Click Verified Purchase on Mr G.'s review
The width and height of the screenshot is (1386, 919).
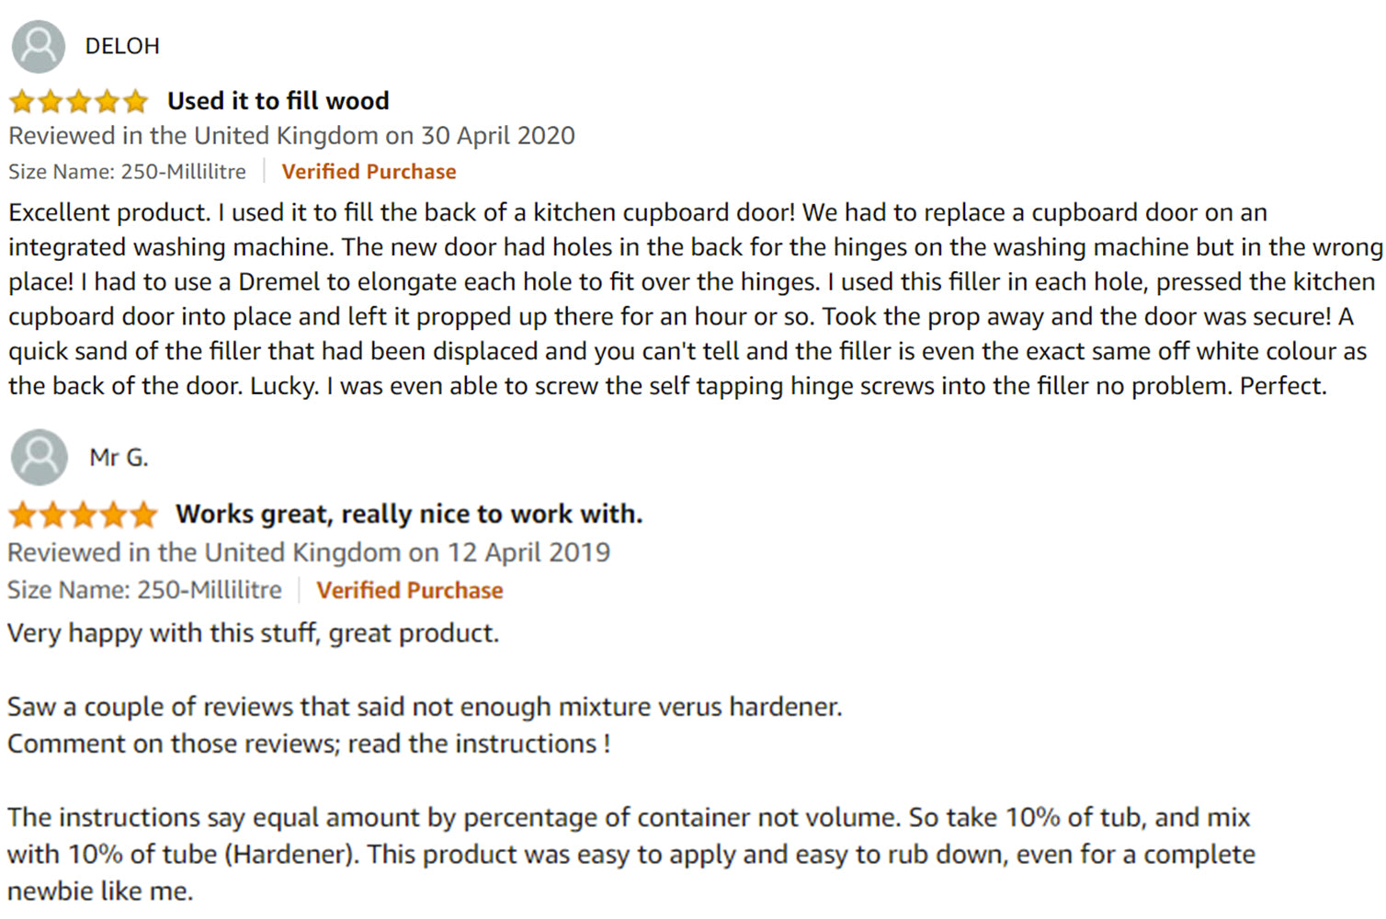coord(410,590)
